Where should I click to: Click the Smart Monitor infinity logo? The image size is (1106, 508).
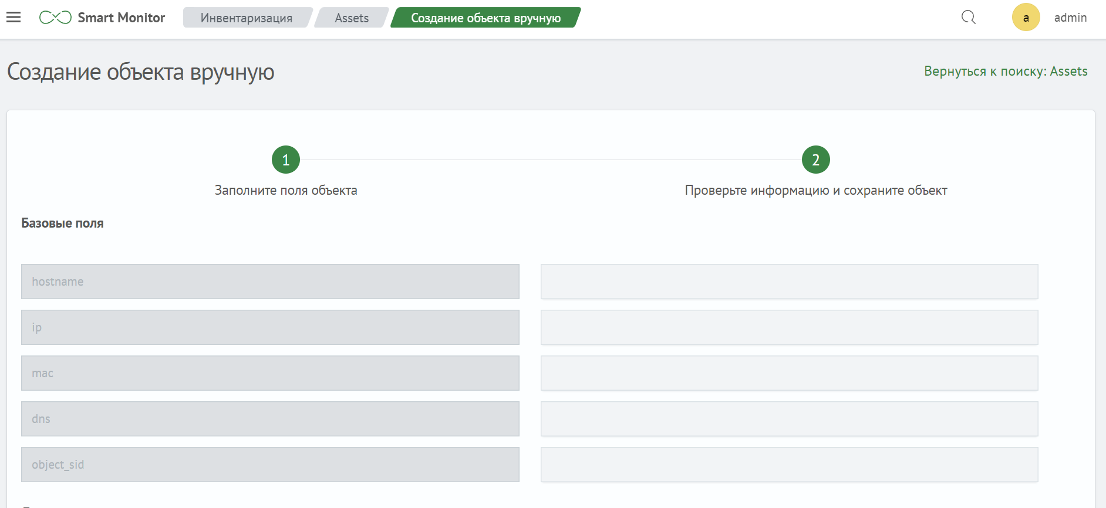[x=55, y=18]
